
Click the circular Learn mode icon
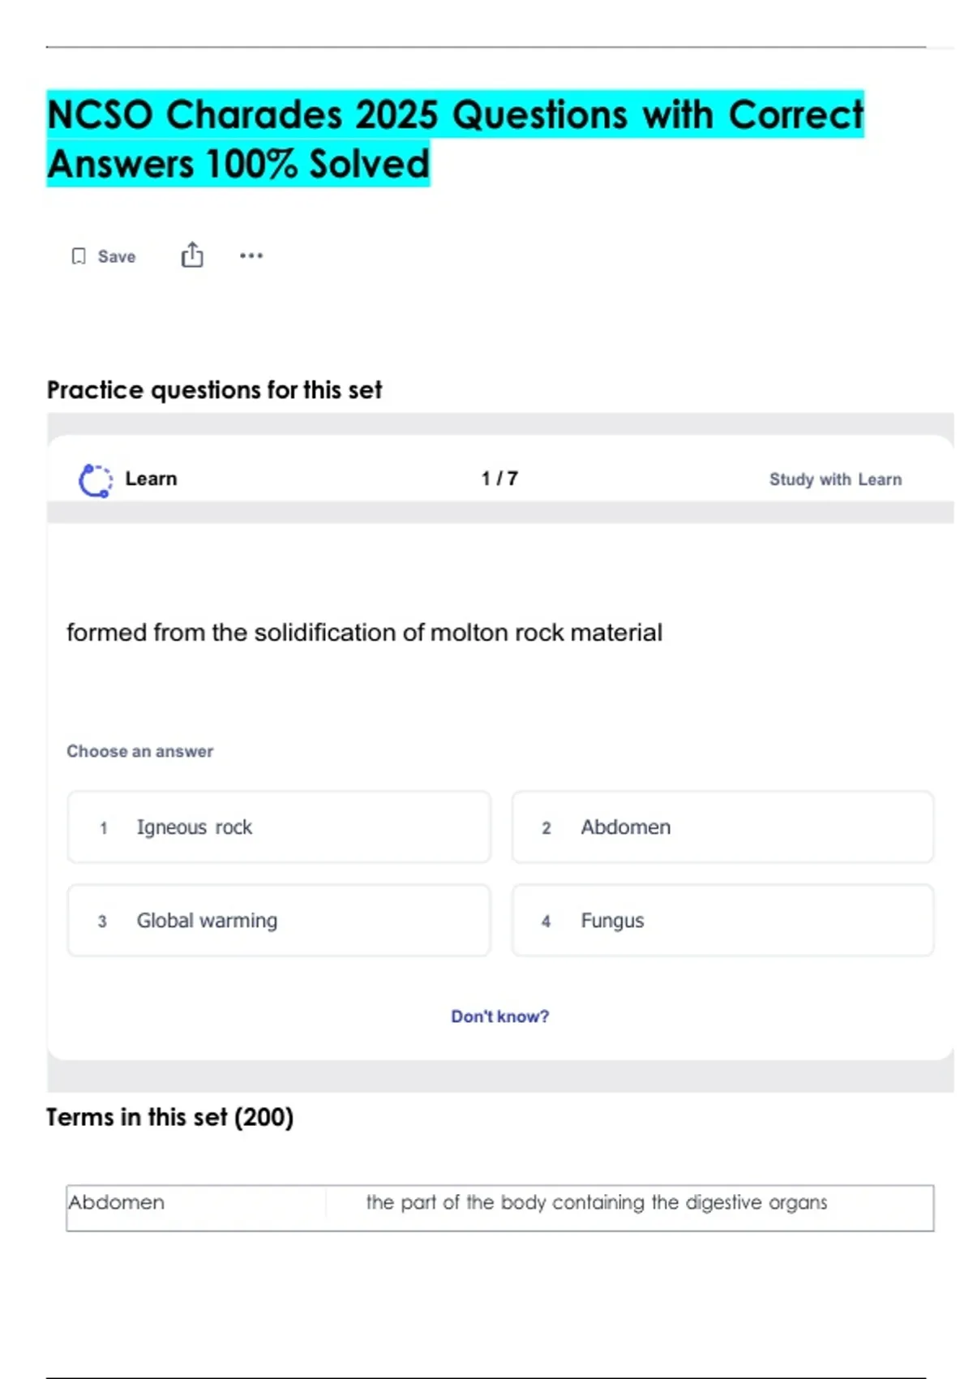point(95,480)
